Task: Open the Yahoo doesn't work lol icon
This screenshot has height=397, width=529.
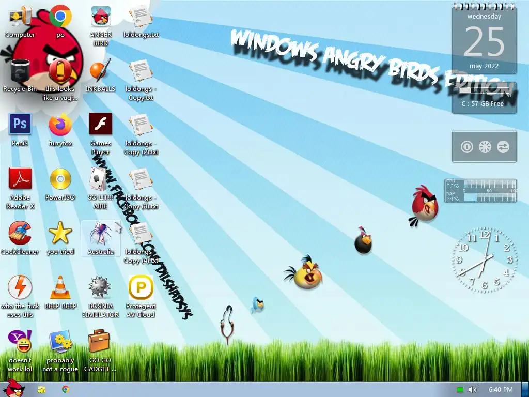Action: (x=20, y=352)
